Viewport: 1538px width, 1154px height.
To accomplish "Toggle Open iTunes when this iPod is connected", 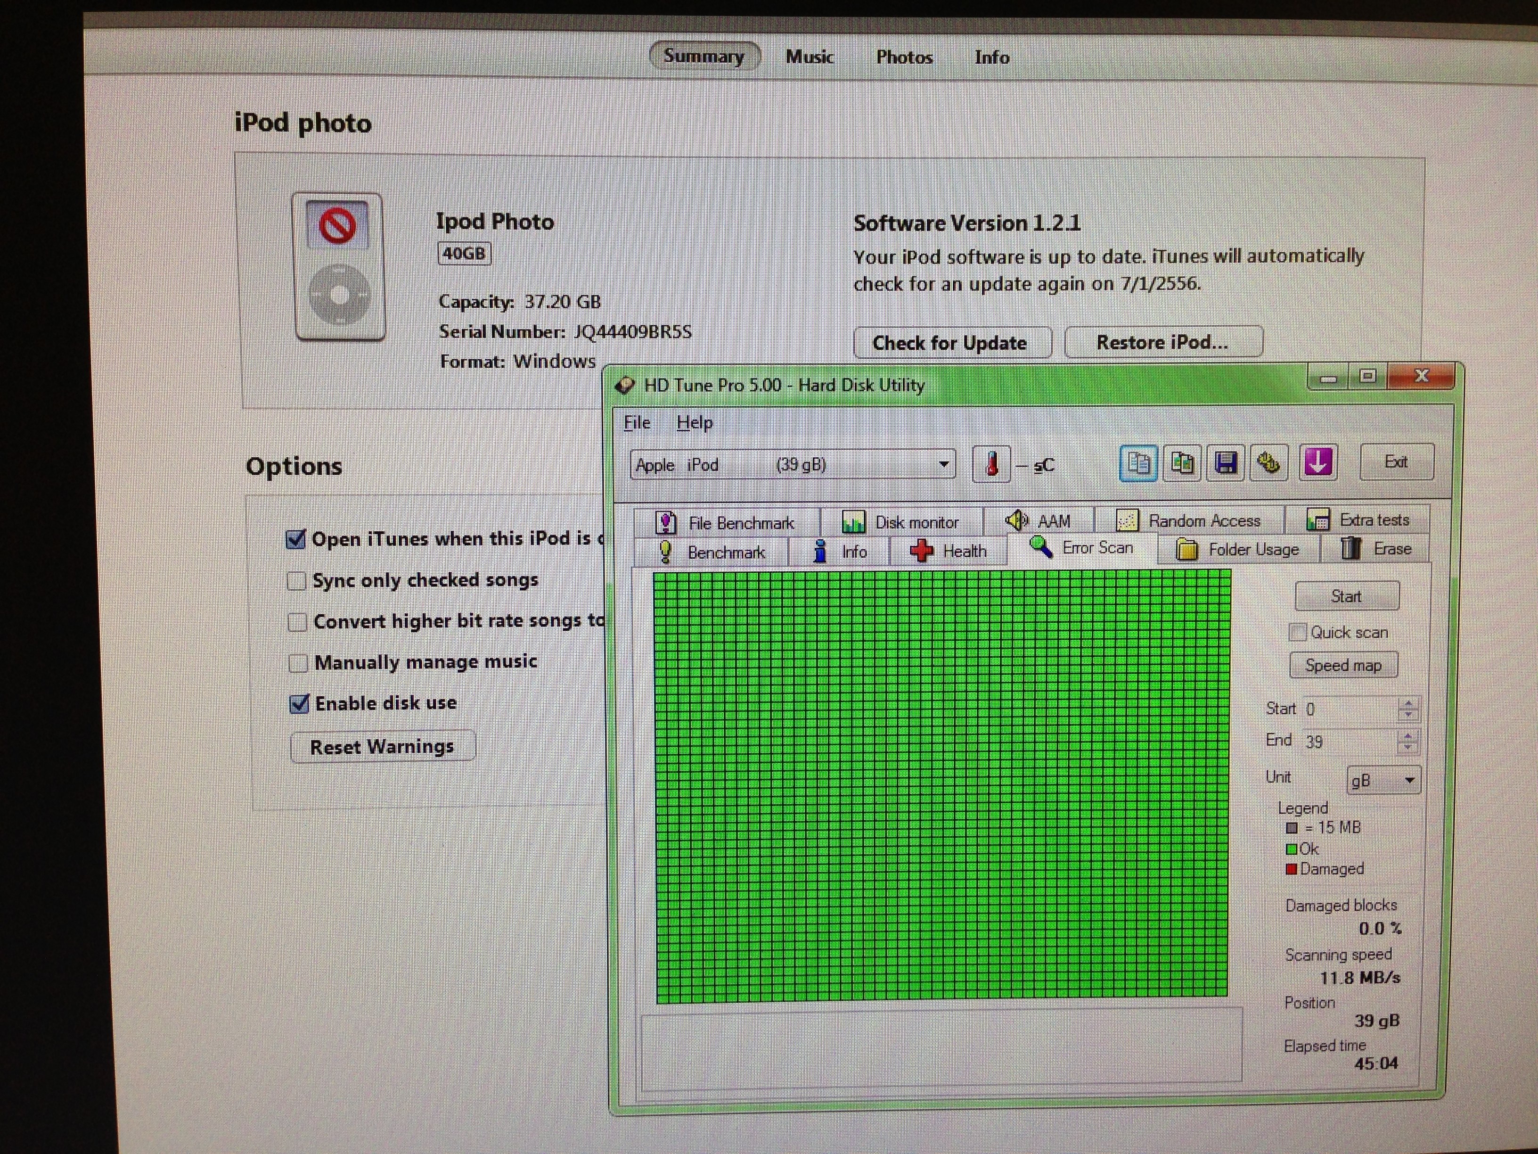I will tap(296, 538).
